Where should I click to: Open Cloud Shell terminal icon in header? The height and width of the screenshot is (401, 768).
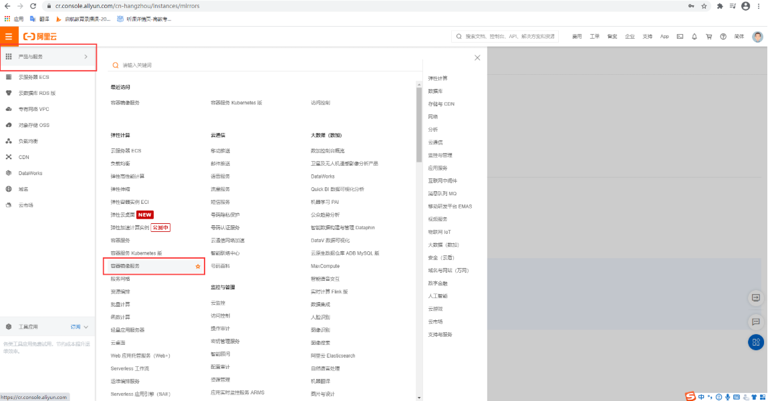tap(680, 36)
